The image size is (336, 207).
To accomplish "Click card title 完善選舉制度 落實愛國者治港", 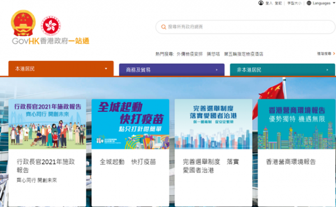I will click(211, 166).
